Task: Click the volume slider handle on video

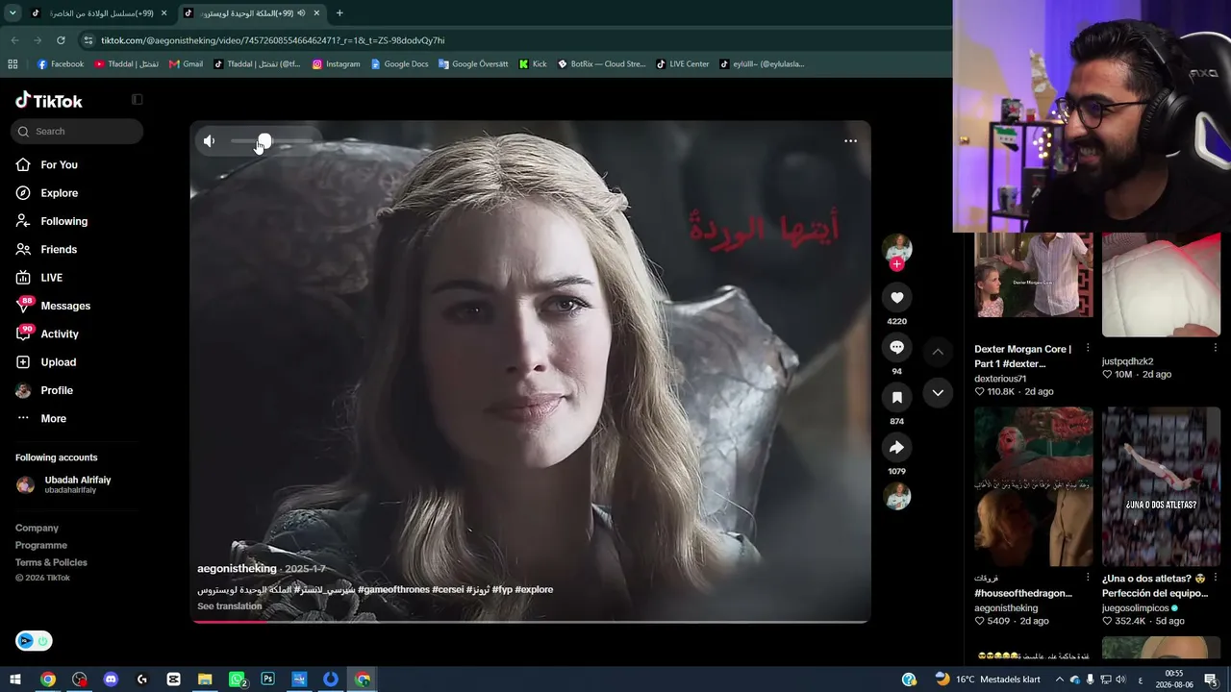Action: [264, 141]
